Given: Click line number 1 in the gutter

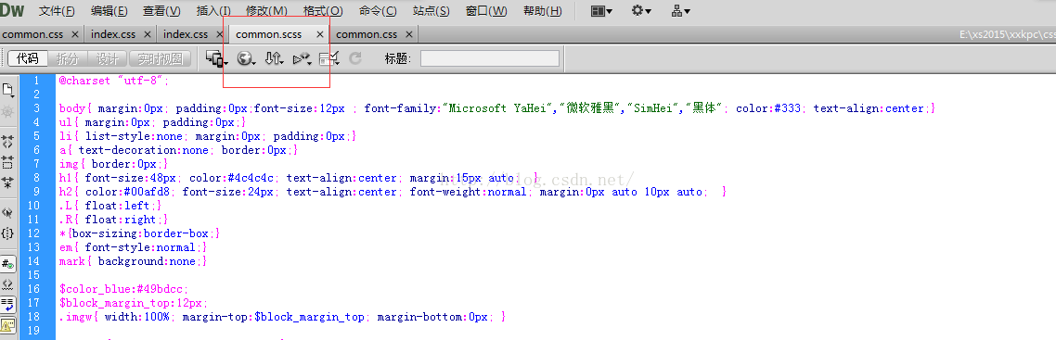Looking at the screenshot, I should click(36, 81).
